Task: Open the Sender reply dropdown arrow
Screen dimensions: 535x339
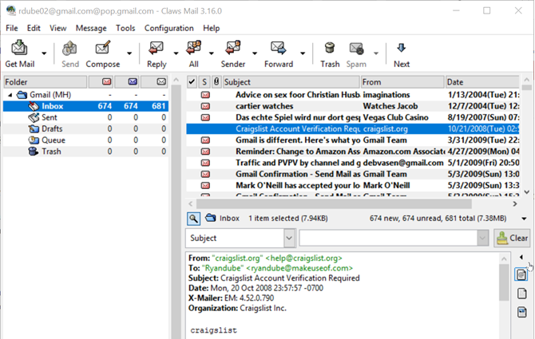Action: (x=255, y=53)
